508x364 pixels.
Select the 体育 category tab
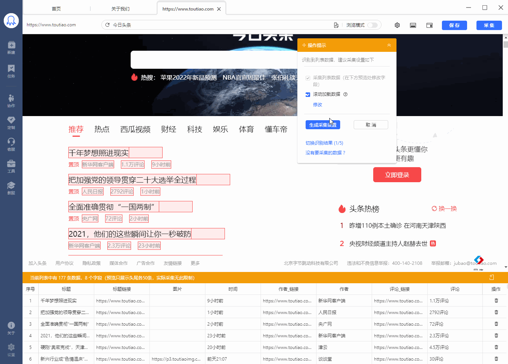coord(246,129)
